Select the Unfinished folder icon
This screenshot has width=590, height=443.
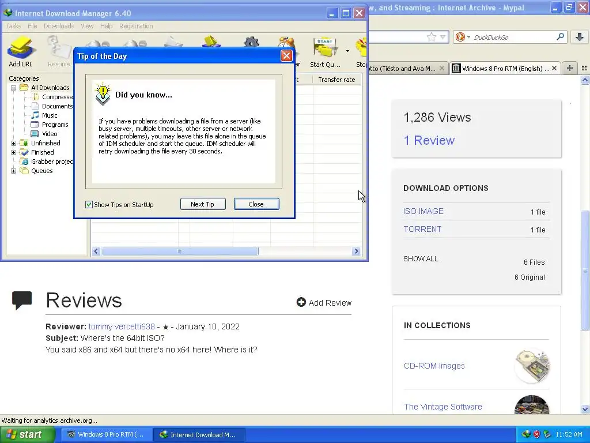[24, 143]
